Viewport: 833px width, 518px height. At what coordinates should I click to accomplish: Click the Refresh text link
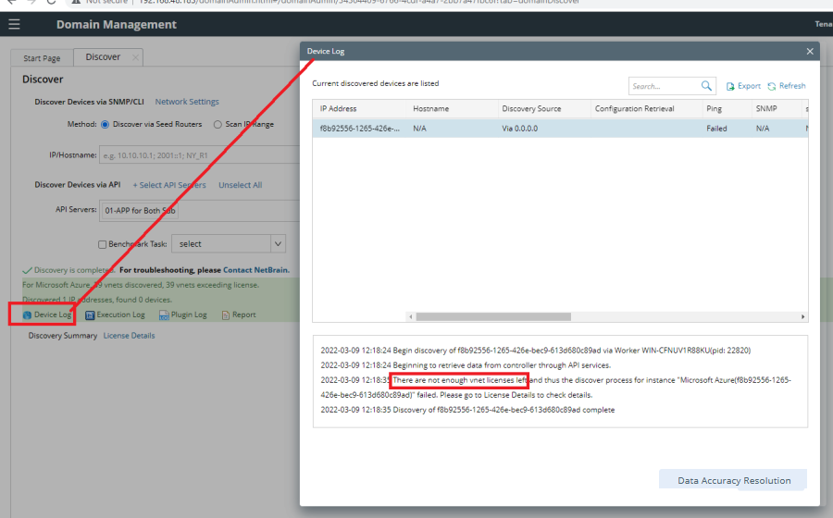coord(792,86)
